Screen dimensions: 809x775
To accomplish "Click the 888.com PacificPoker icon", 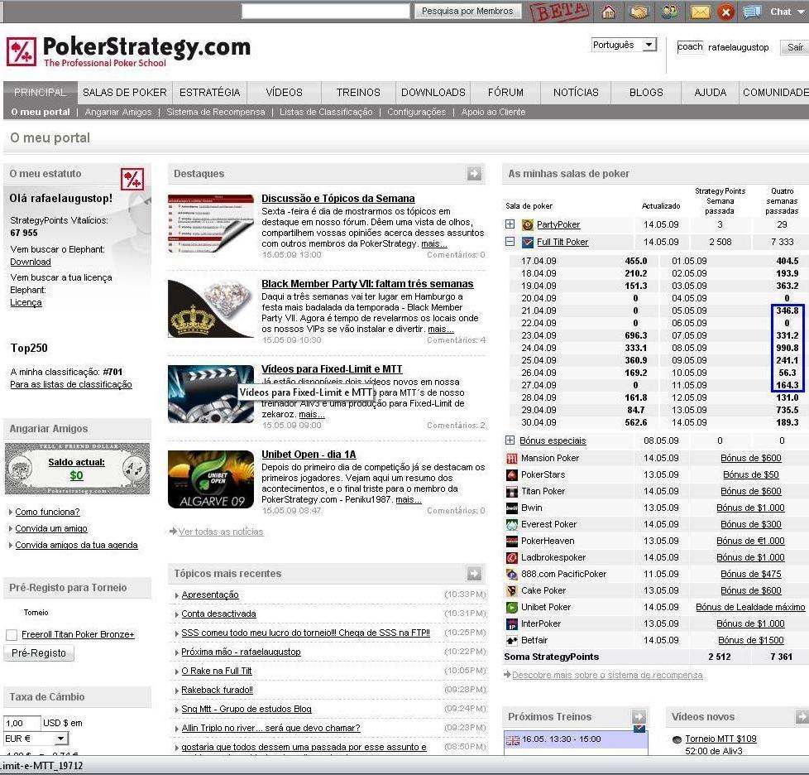I will pyautogui.click(x=512, y=574).
